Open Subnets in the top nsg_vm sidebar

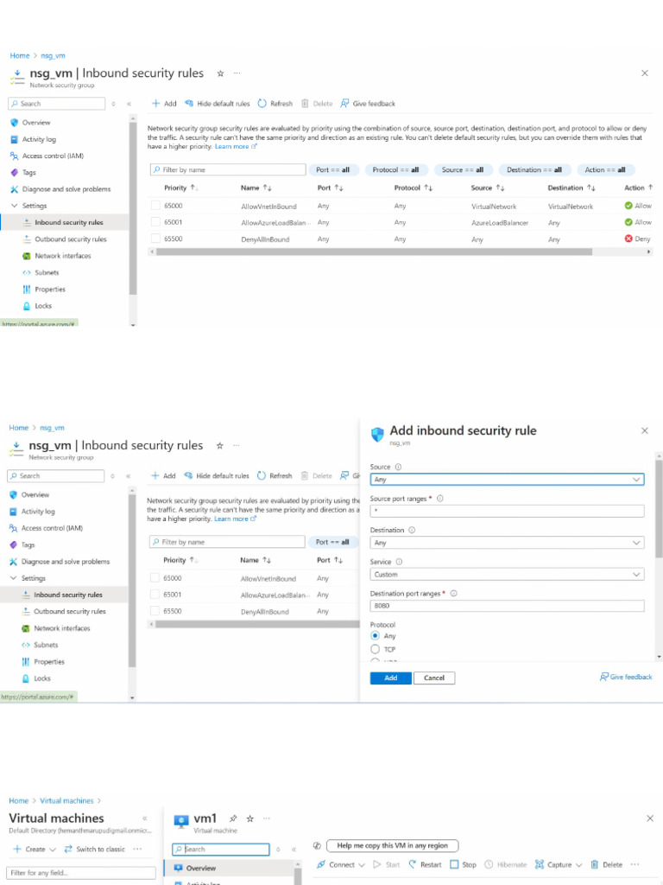point(47,272)
